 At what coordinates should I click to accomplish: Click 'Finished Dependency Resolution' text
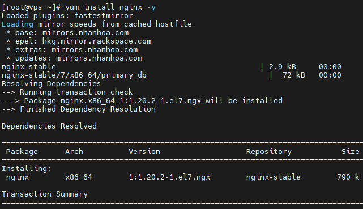88,109
